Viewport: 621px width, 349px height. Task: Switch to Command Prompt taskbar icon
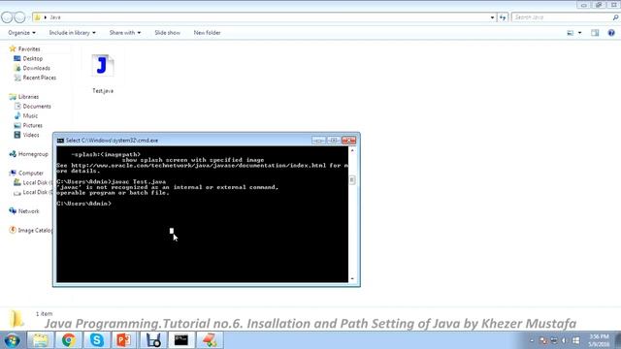point(181,340)
